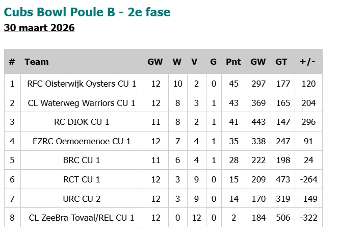Select the Team column header
The height and width of the screenshot is (238, 338).
pyautogui.click(x=37, y=62)
